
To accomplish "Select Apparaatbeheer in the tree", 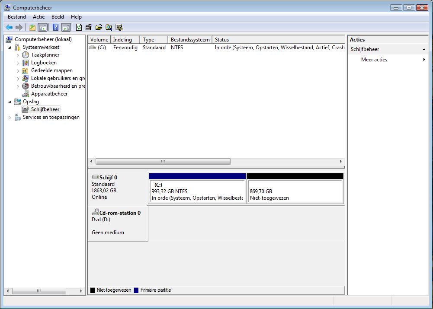I will click(x=49, y=94).
